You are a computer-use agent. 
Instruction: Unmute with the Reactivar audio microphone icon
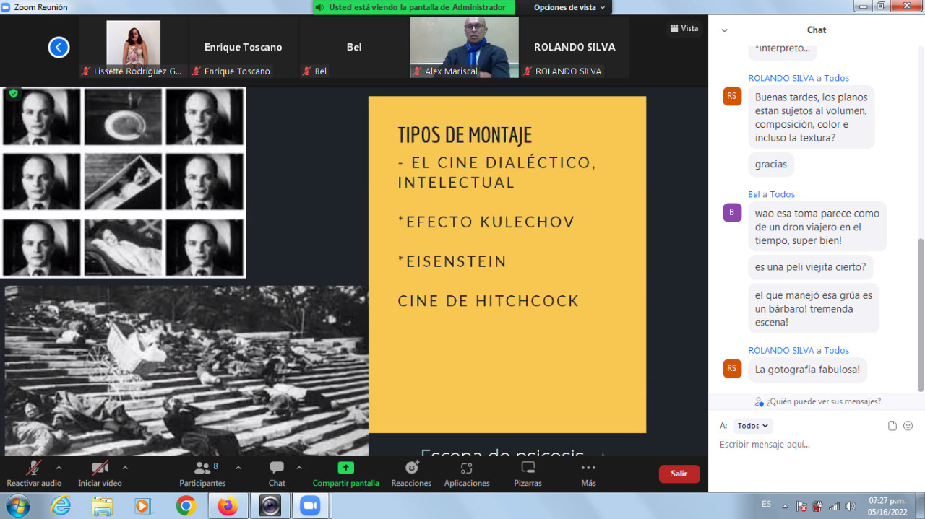(34, 468)
